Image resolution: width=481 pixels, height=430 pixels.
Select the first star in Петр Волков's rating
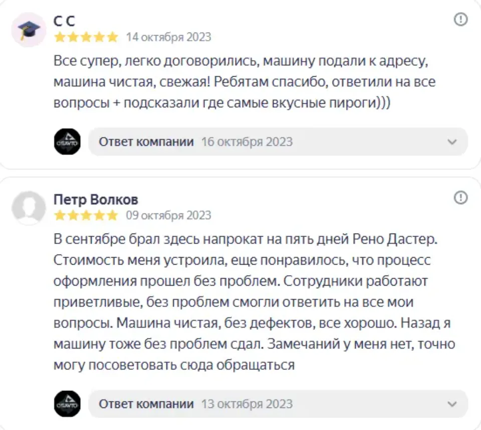[60, 216]
